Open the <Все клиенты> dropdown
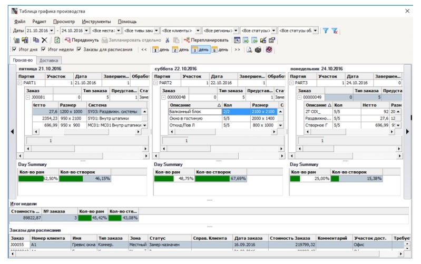The height and width of the screenshot is (264, 421). click(x=198, y=31)
